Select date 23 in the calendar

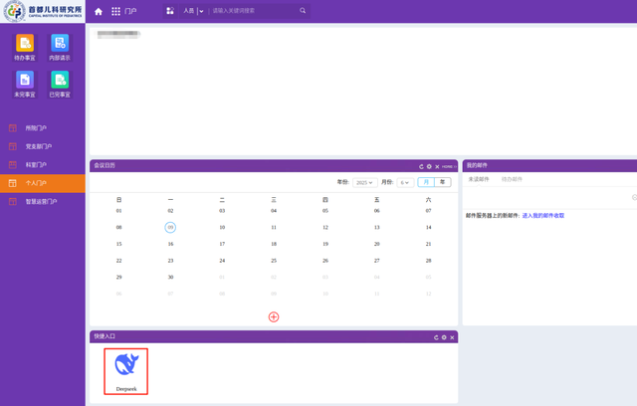(170, 261)
